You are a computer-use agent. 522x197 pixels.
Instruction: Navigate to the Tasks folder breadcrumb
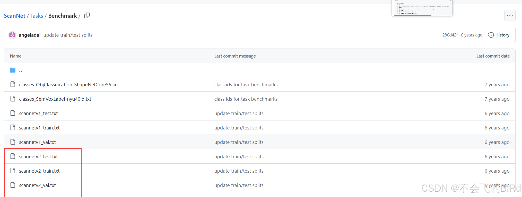pos(37,16)
